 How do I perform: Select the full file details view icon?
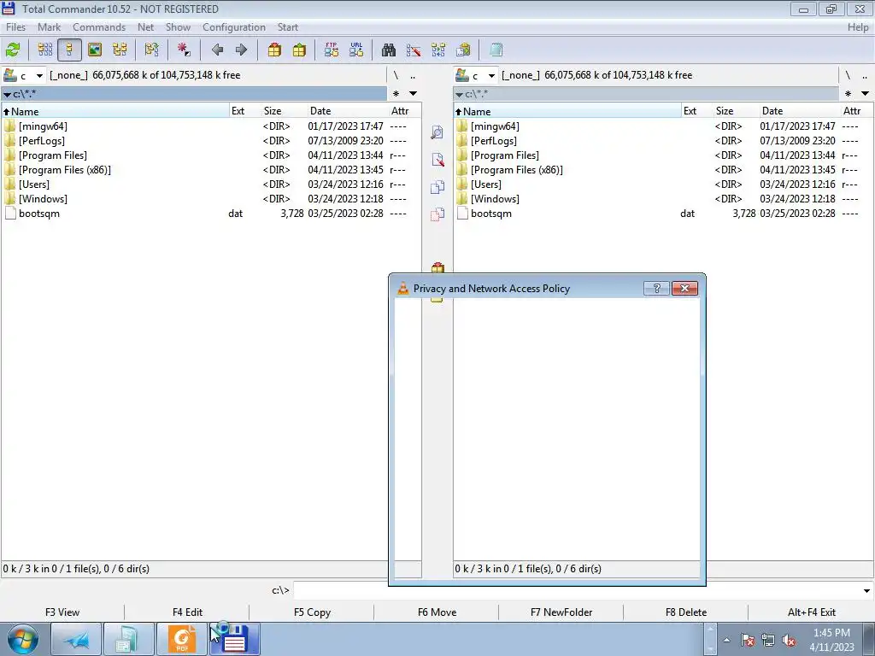tap(70, 50)
